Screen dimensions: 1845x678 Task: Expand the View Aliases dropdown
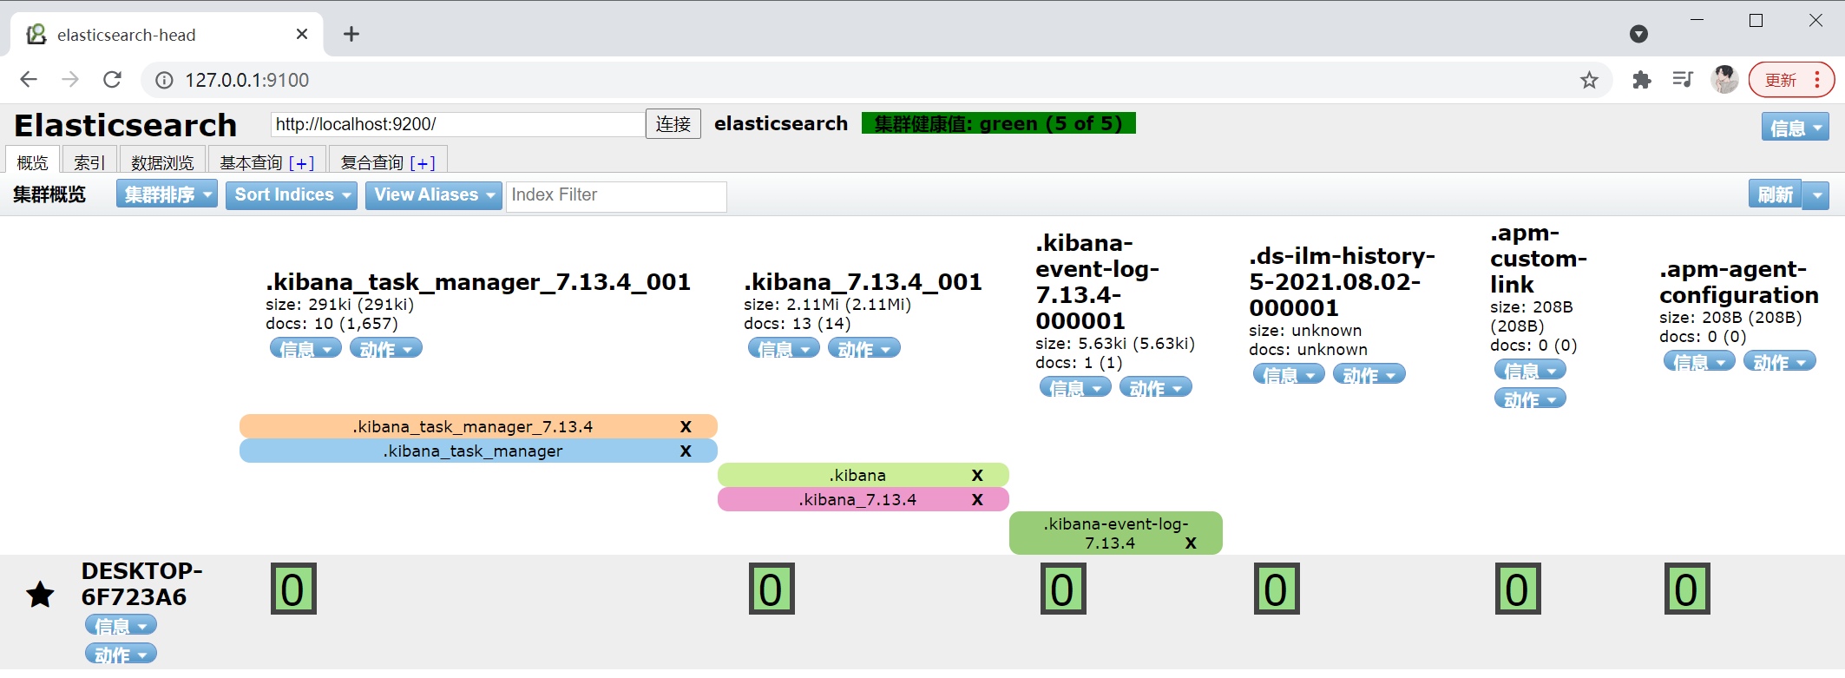coord(434,194)
